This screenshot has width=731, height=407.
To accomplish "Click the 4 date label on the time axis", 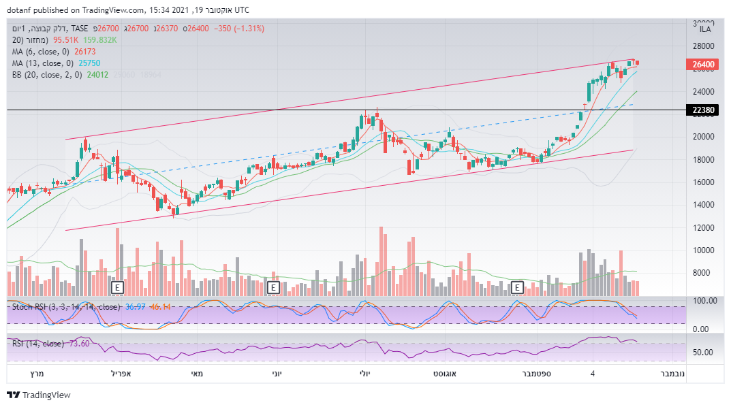I will 593,374.
